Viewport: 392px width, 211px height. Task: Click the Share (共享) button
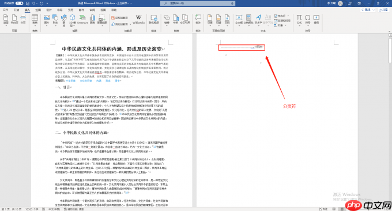[x=383, y=10]
